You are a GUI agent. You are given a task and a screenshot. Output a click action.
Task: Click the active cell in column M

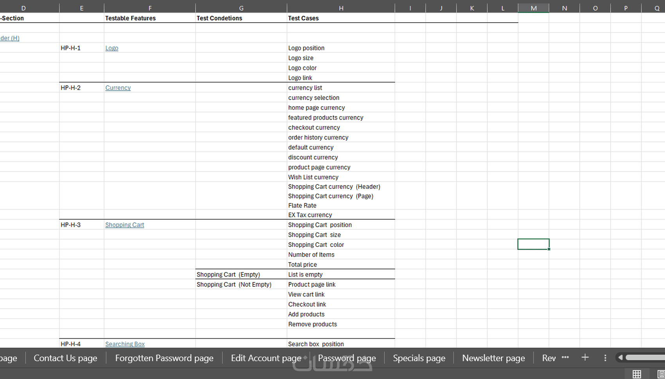(x=534, y=244)
